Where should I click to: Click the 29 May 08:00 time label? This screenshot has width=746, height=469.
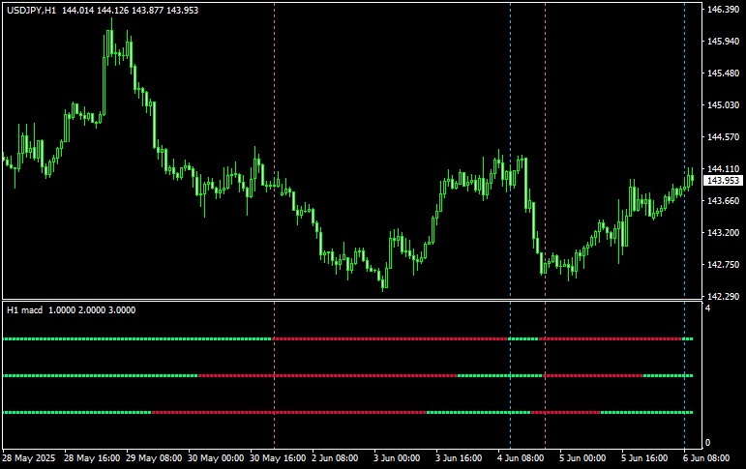pyautogui.click(x=154, y=458)
